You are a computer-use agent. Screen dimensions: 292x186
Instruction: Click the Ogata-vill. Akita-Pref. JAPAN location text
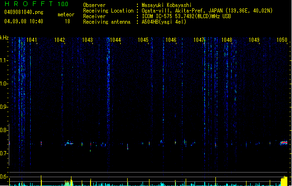coord(207,11)
